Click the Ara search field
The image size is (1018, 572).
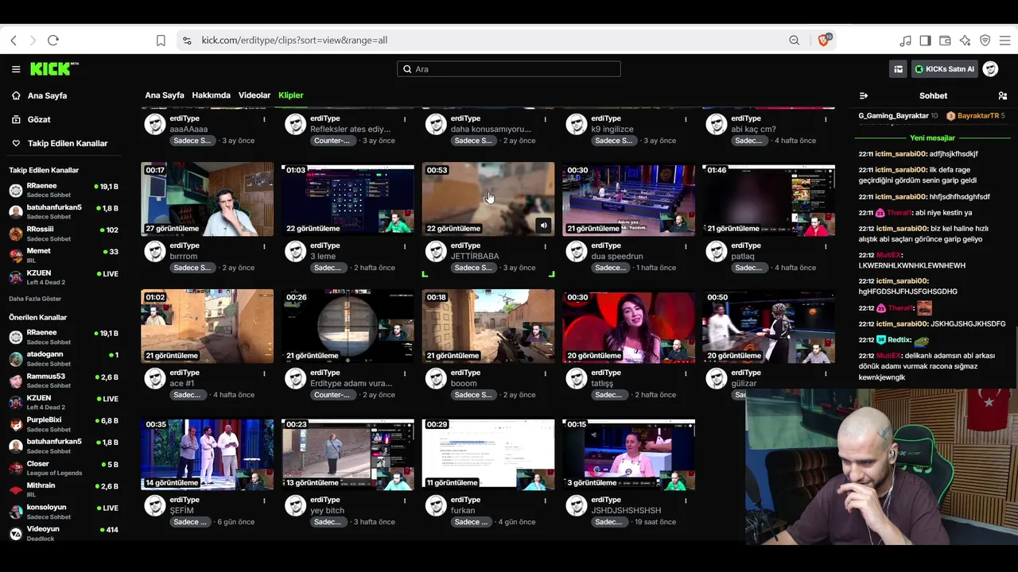509,69
